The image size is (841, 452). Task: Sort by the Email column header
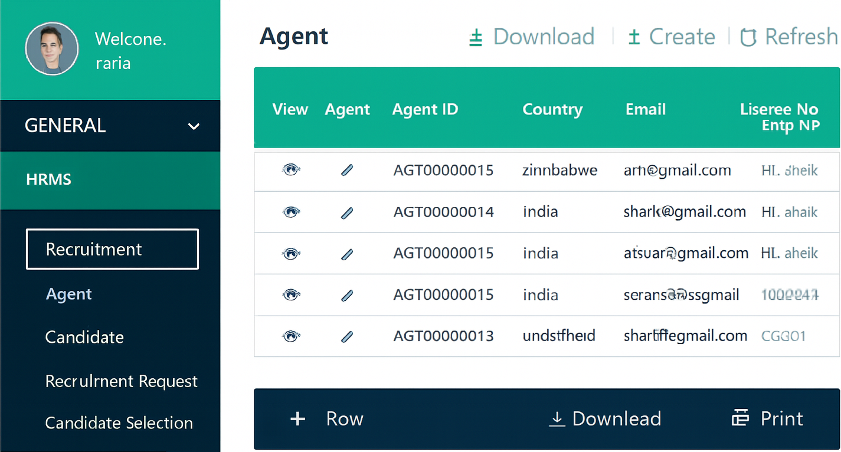click(646, 109)
